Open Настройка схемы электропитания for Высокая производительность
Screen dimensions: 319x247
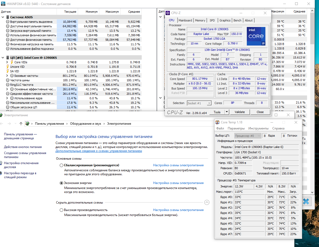click(x=178, y=210)
